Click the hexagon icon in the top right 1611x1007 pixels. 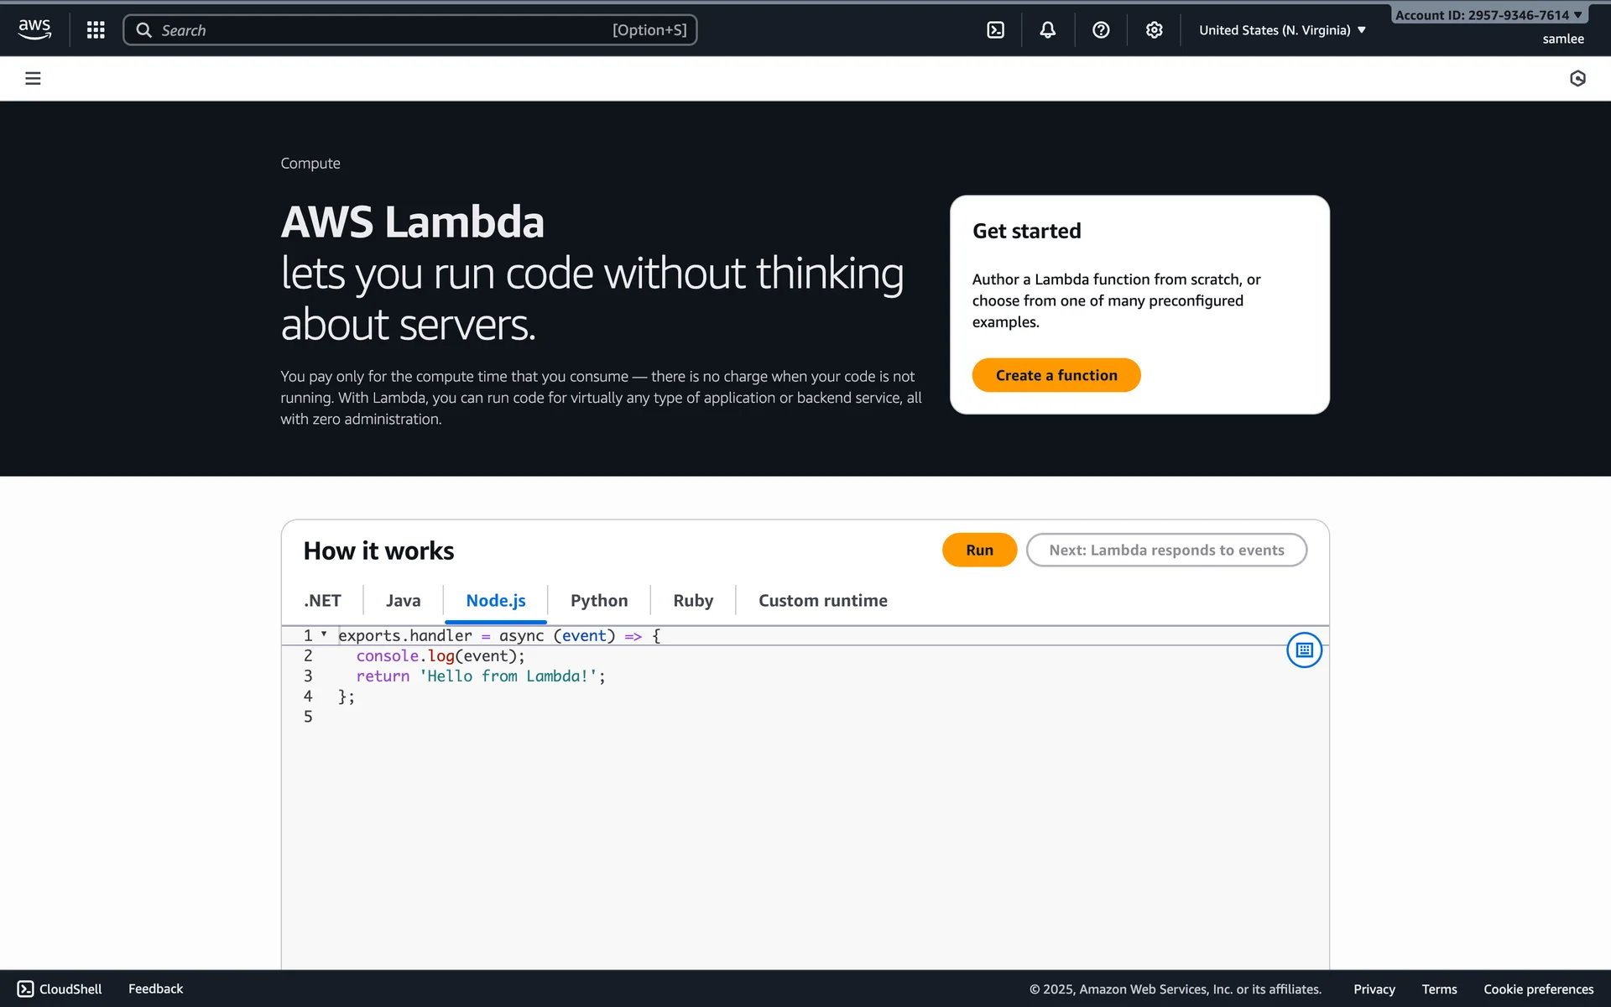[x=1577, y=79]
